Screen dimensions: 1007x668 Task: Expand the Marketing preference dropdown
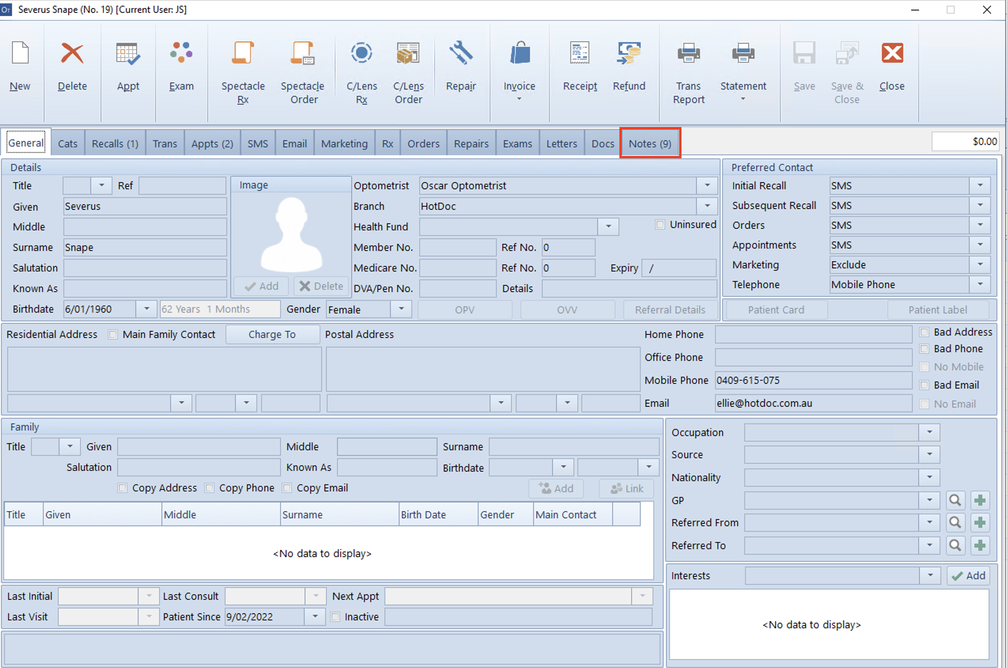(x=980, y=265)
